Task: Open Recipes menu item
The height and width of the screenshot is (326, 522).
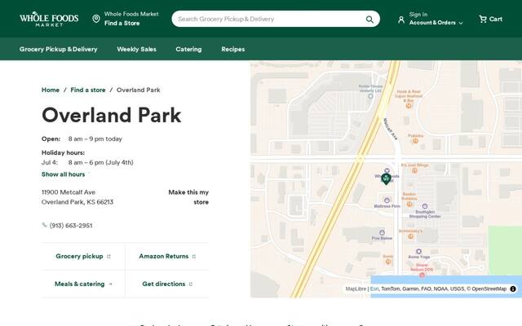Action: pos(233,49)
